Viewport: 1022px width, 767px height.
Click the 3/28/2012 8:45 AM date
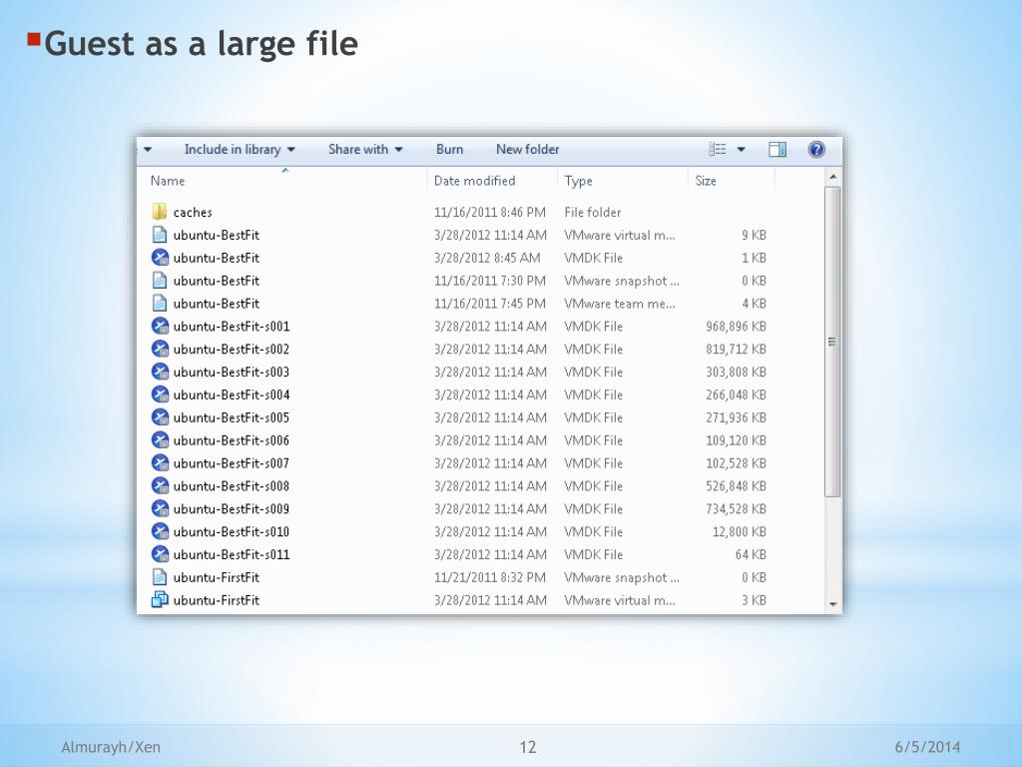point(487,258)
